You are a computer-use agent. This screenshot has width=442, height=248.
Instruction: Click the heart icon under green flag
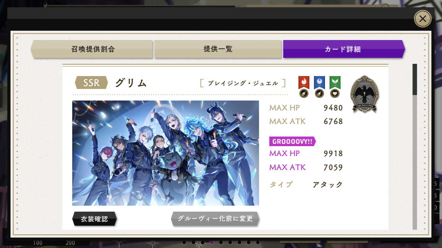[x=335, y=94]
